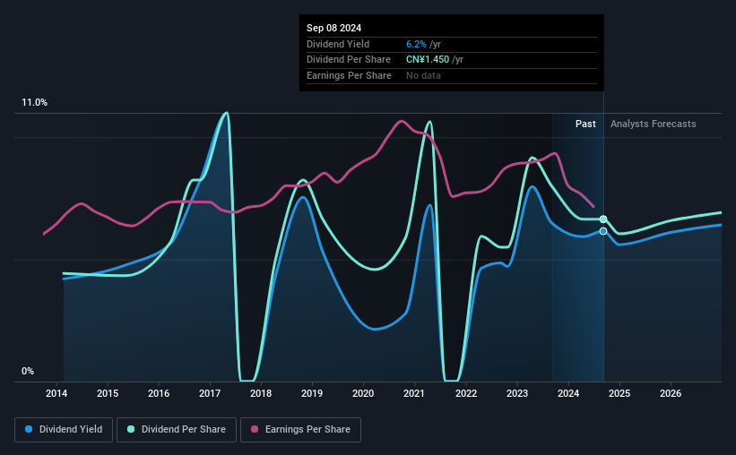
Task: Click the 2025 x-axis label
Action: (x=619, y=393)
